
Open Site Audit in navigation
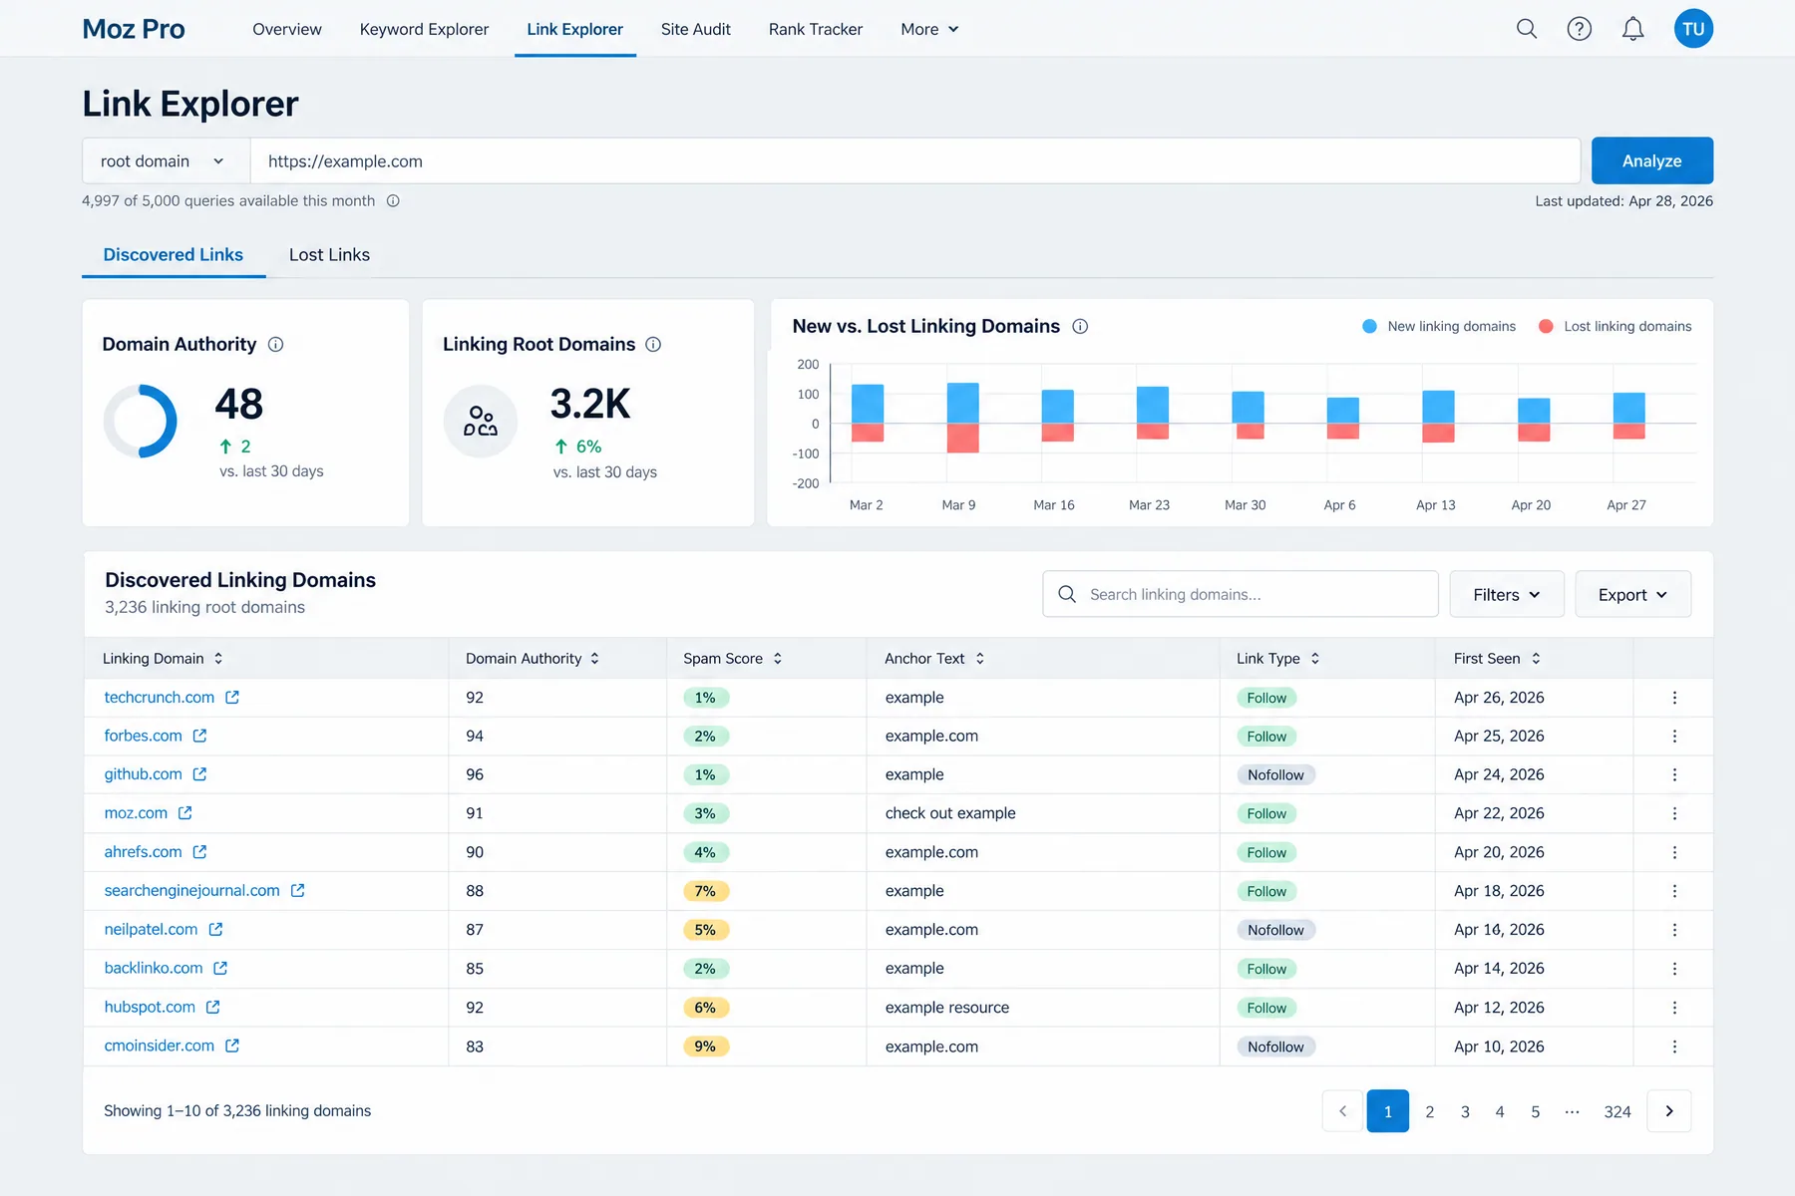695,30
